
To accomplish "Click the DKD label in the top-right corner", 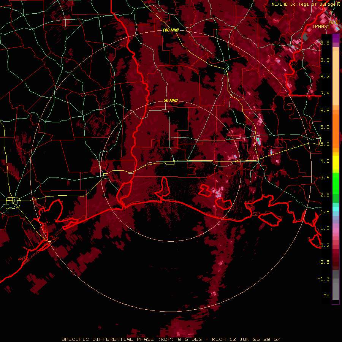I will coord(334,22).
